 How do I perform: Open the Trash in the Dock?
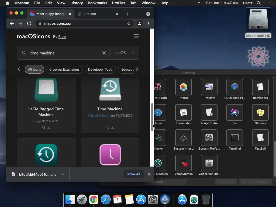click(x=206, y=200)
